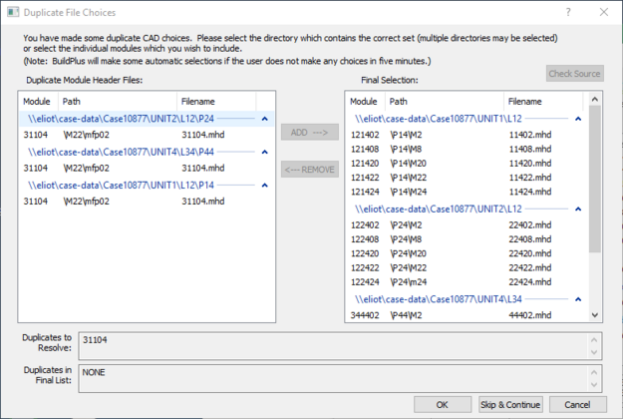Click the application icon in title bar
Screen dimensions: 623x419
tap(13, 12)
